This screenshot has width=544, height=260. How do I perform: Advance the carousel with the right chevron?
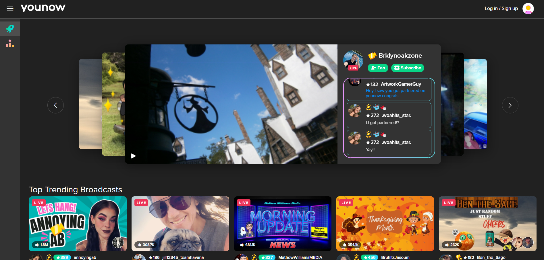tap(510, 105)
